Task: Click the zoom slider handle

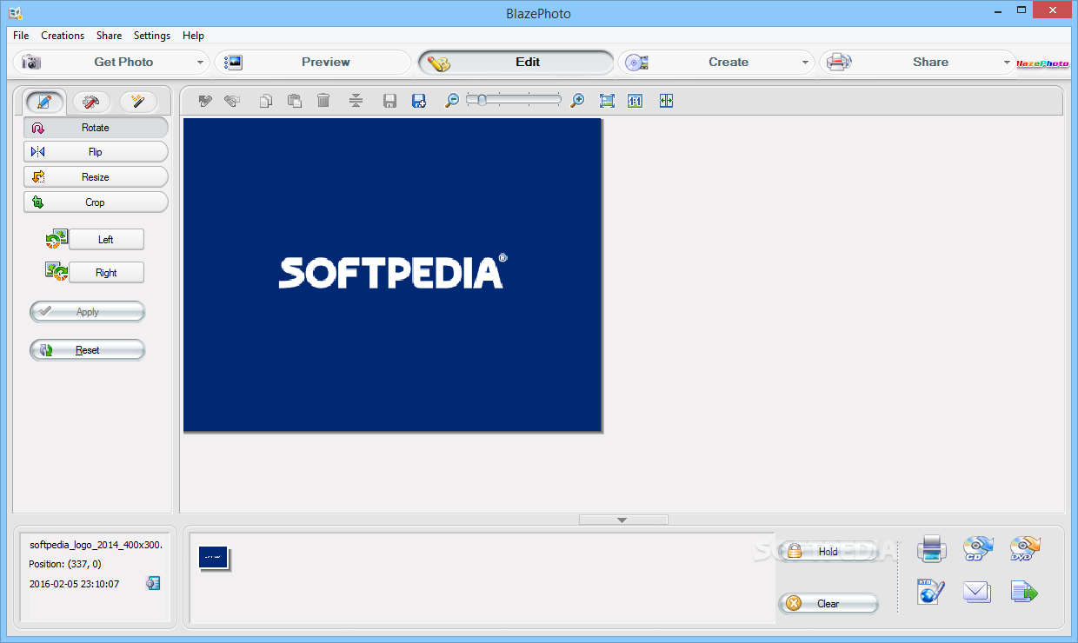Action: pos(481,100)
